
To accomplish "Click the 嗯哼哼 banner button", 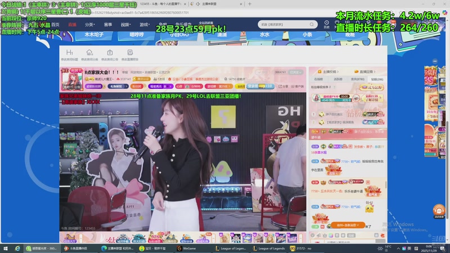I will (137, 35).
